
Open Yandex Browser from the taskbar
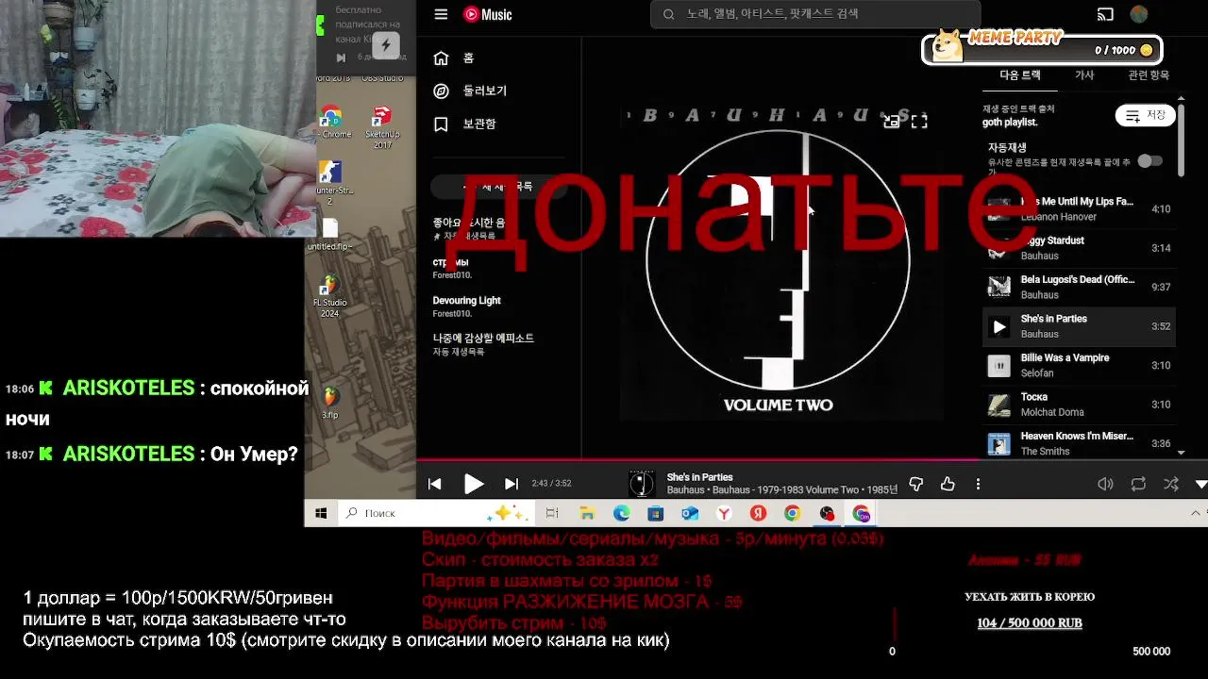pos(724,513)
